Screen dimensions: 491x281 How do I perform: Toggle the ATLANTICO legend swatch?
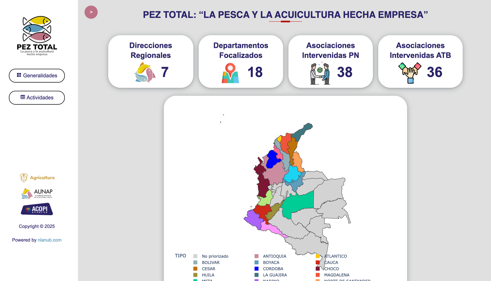coord(318,256)
